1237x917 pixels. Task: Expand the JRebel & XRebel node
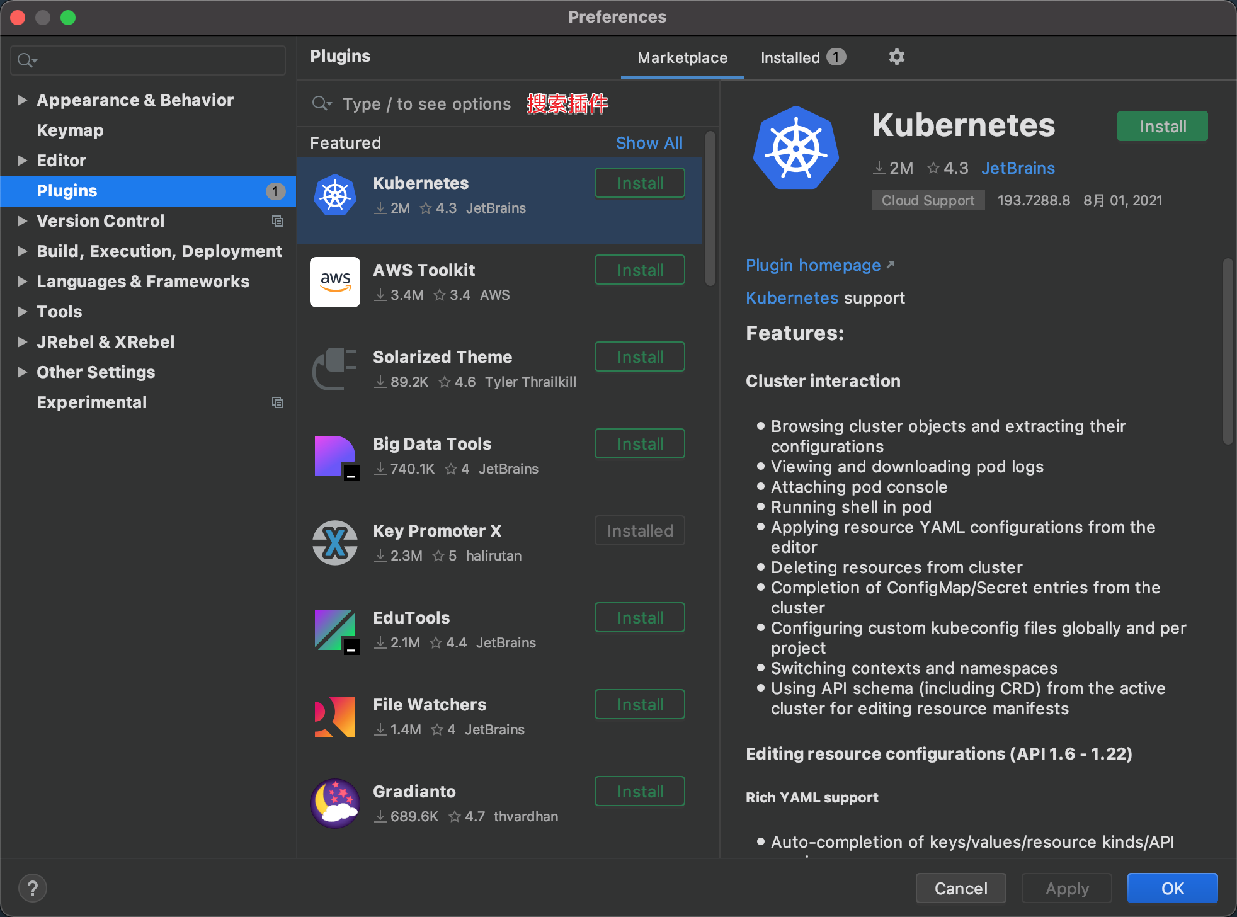tap(22, 341)
